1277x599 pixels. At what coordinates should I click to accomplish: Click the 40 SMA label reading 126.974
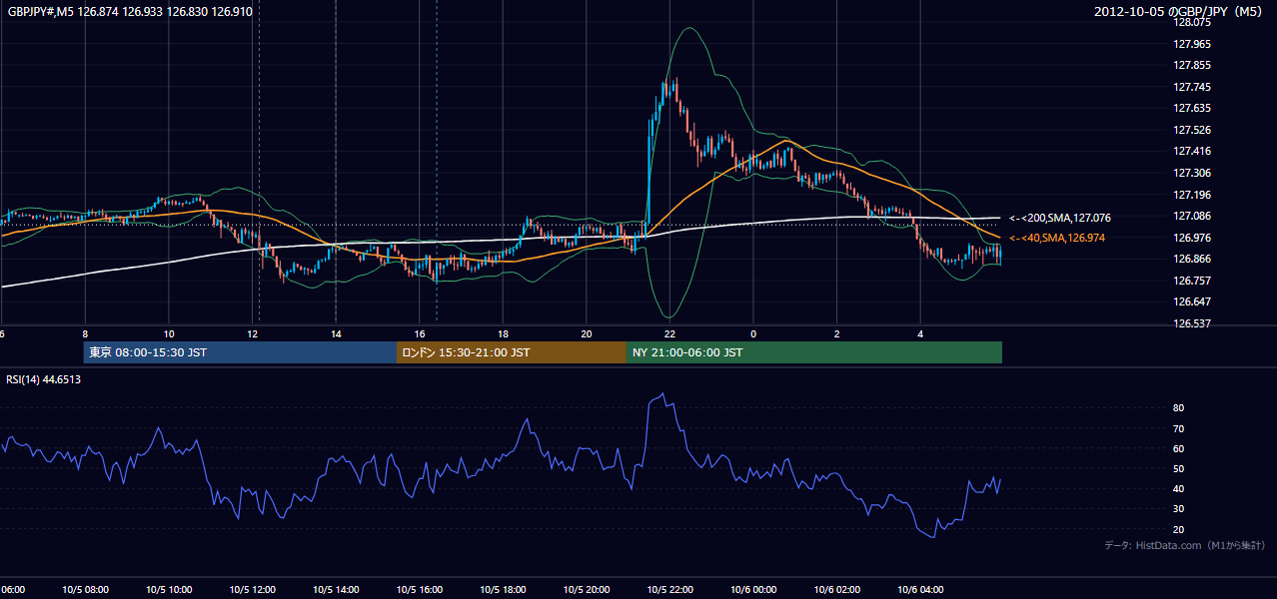[x=1057, y=238]
